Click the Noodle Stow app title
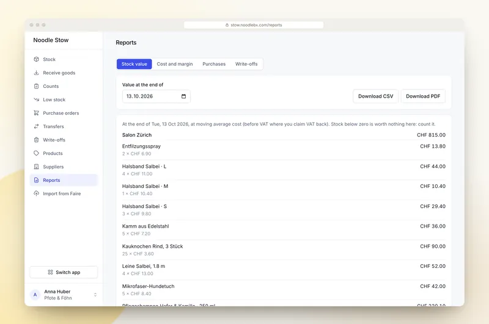489x324 pixels. pos(51,40)
